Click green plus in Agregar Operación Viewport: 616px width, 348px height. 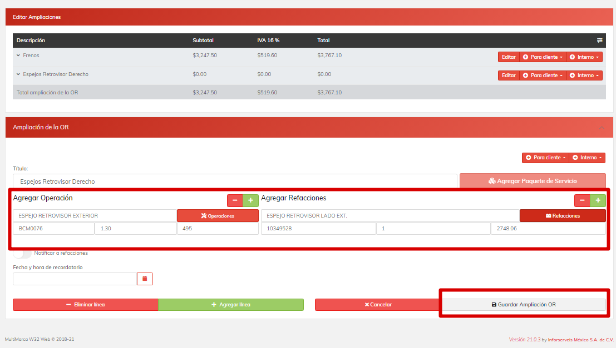(x=250, y=200)
